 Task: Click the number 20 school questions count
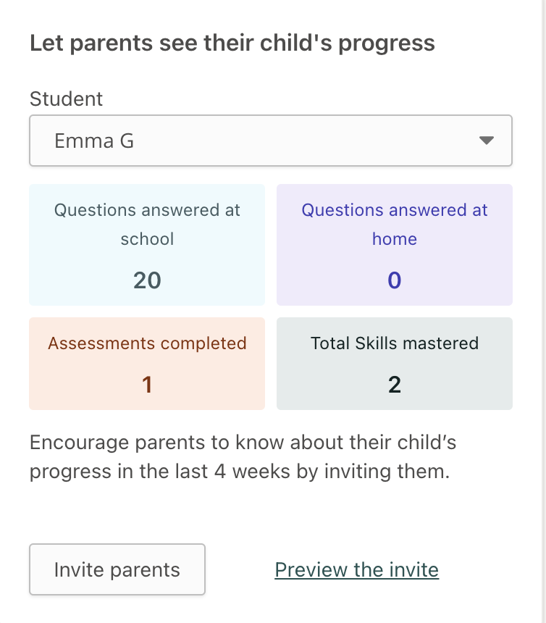click(147, 280)
